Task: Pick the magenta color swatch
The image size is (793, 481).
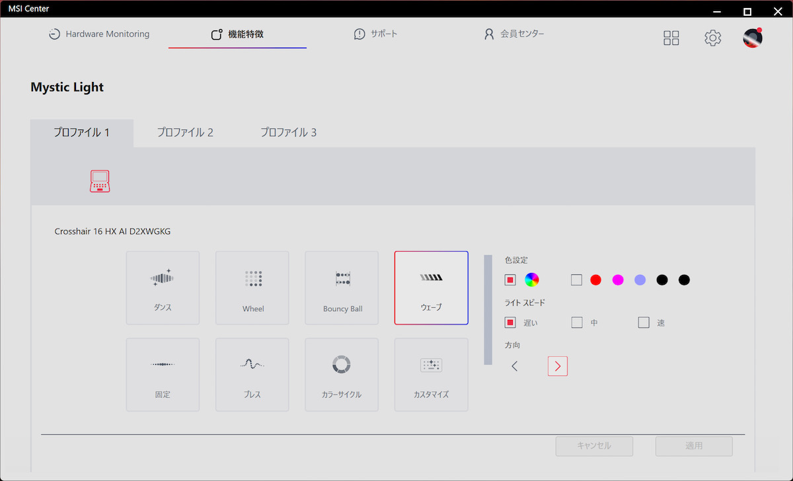Action: tap(618, 279)
